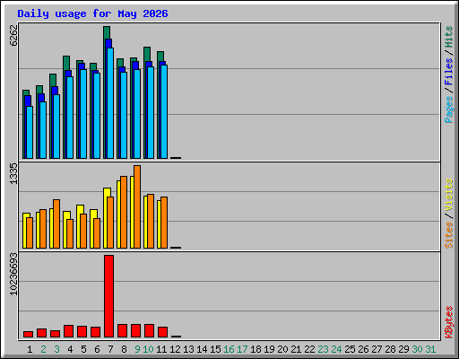
Task: Click day 28 on the date axis
Action: pos(390,349)
